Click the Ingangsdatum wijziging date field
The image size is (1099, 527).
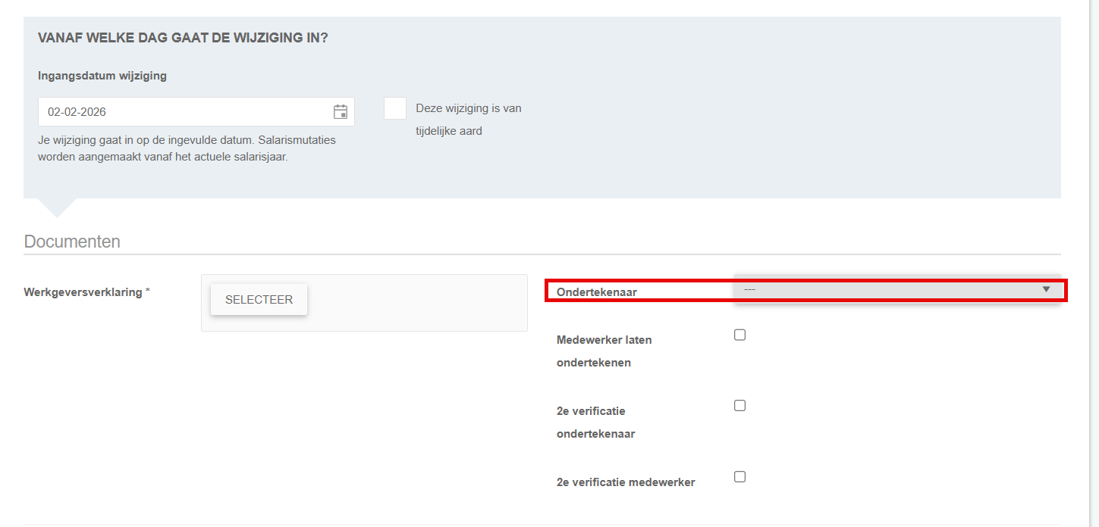point(182,112)
